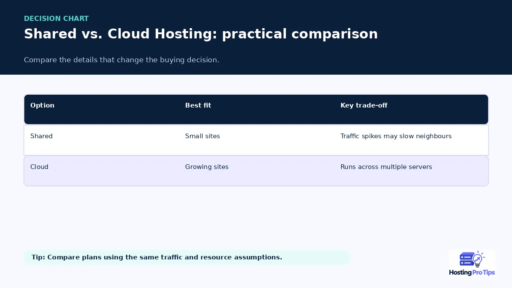Select the subtitle about the buying decision
The height and width of the screenshot is (288, 512).
tap(122, 60)
